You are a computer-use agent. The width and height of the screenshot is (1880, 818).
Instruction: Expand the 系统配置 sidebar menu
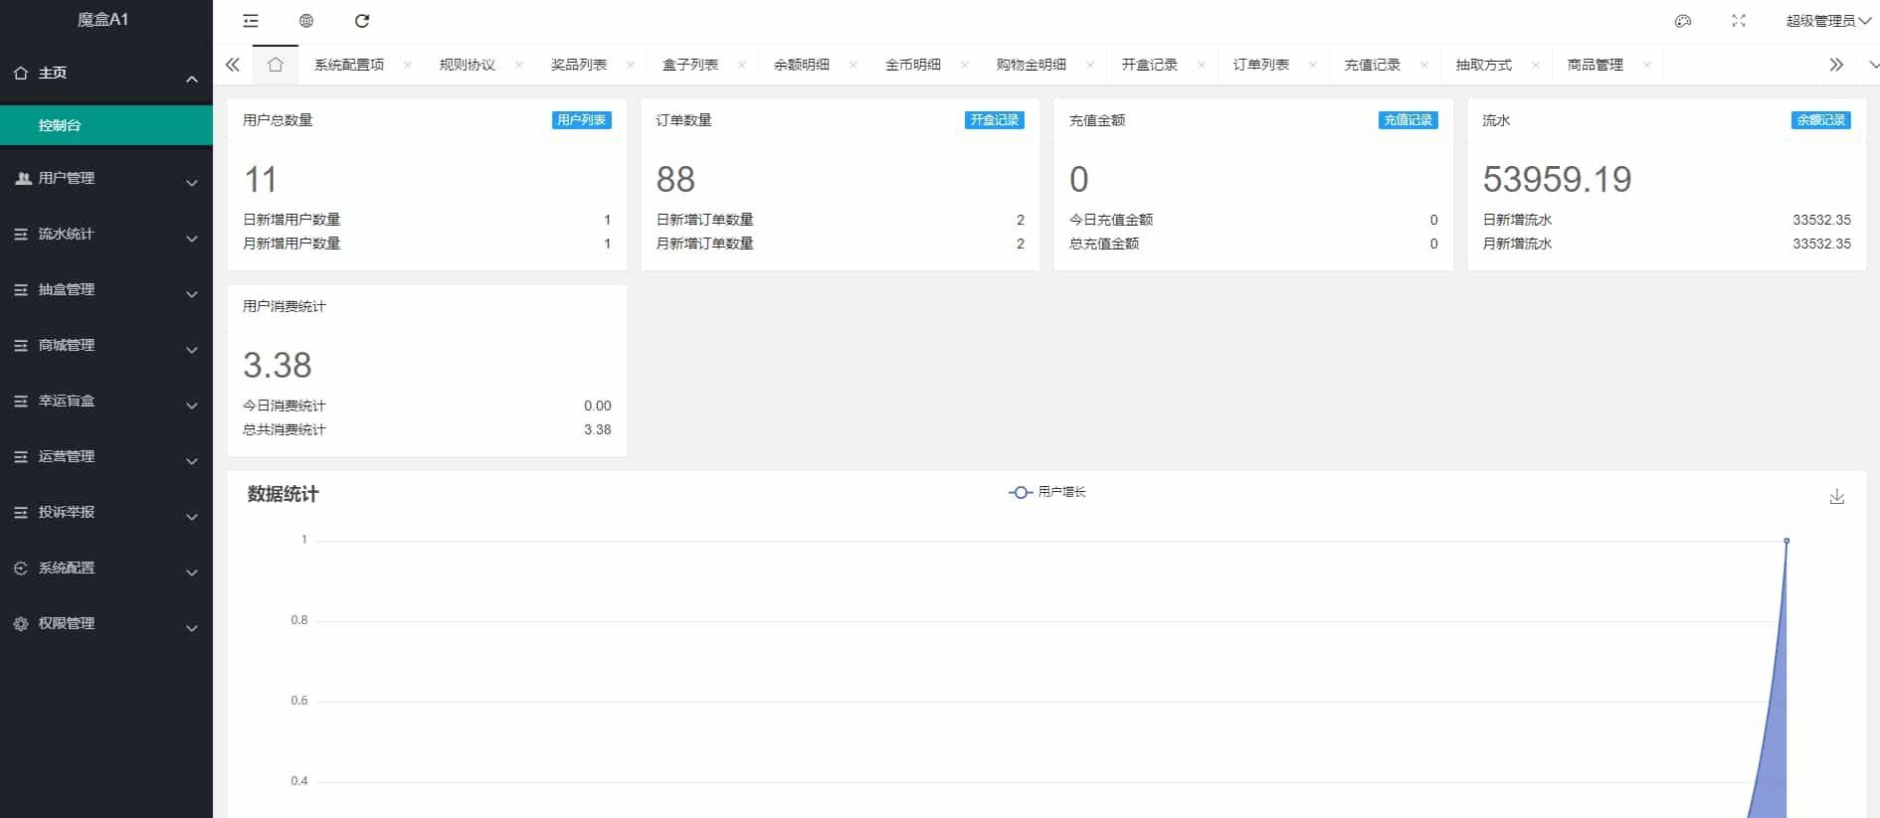pyautogui.click(x=105, y=569)
